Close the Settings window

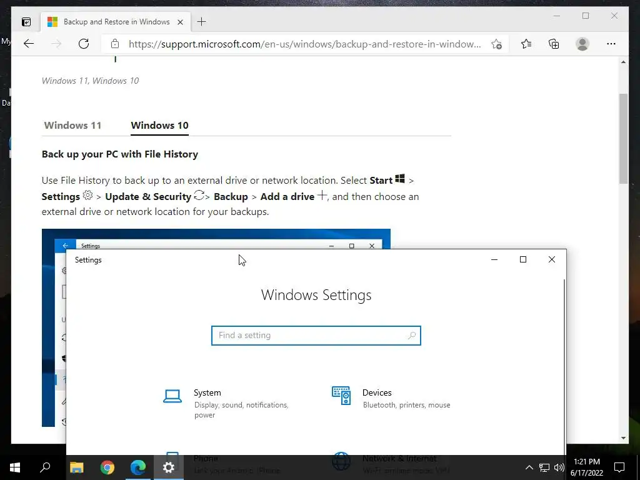pyautogui.click(x=552, y=259)
